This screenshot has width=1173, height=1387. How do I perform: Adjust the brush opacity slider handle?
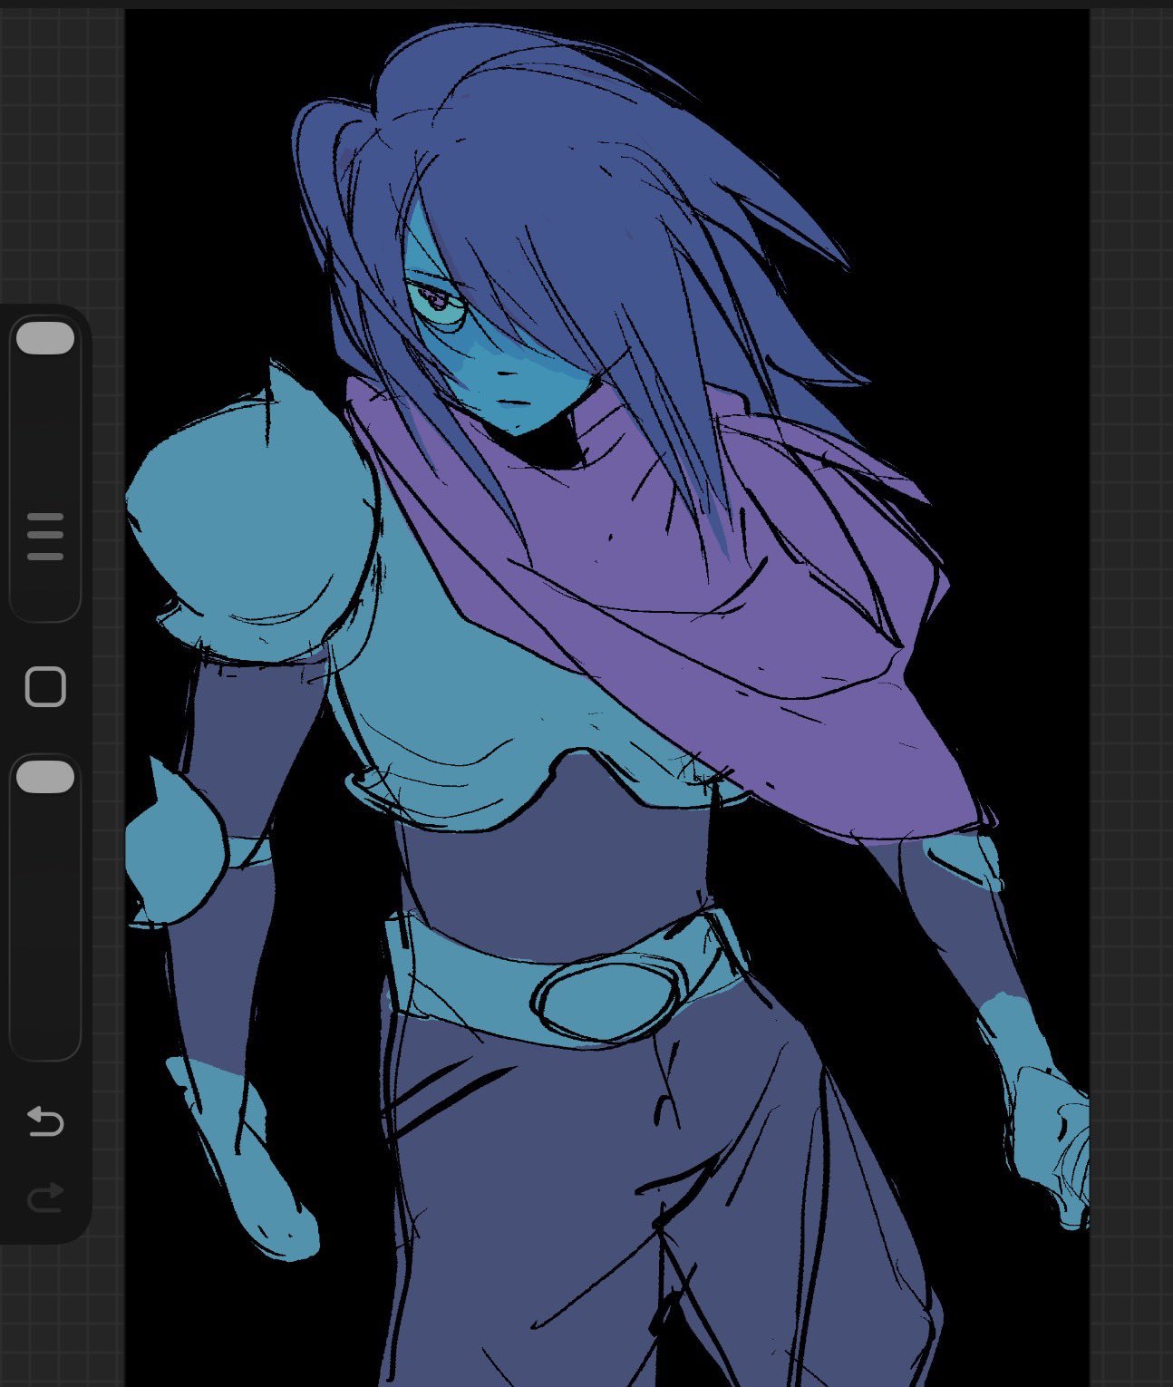click(45, 778)
